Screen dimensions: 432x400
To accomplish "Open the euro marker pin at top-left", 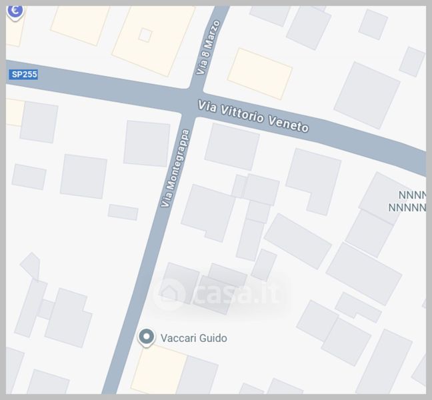I will tap(15, 13).
